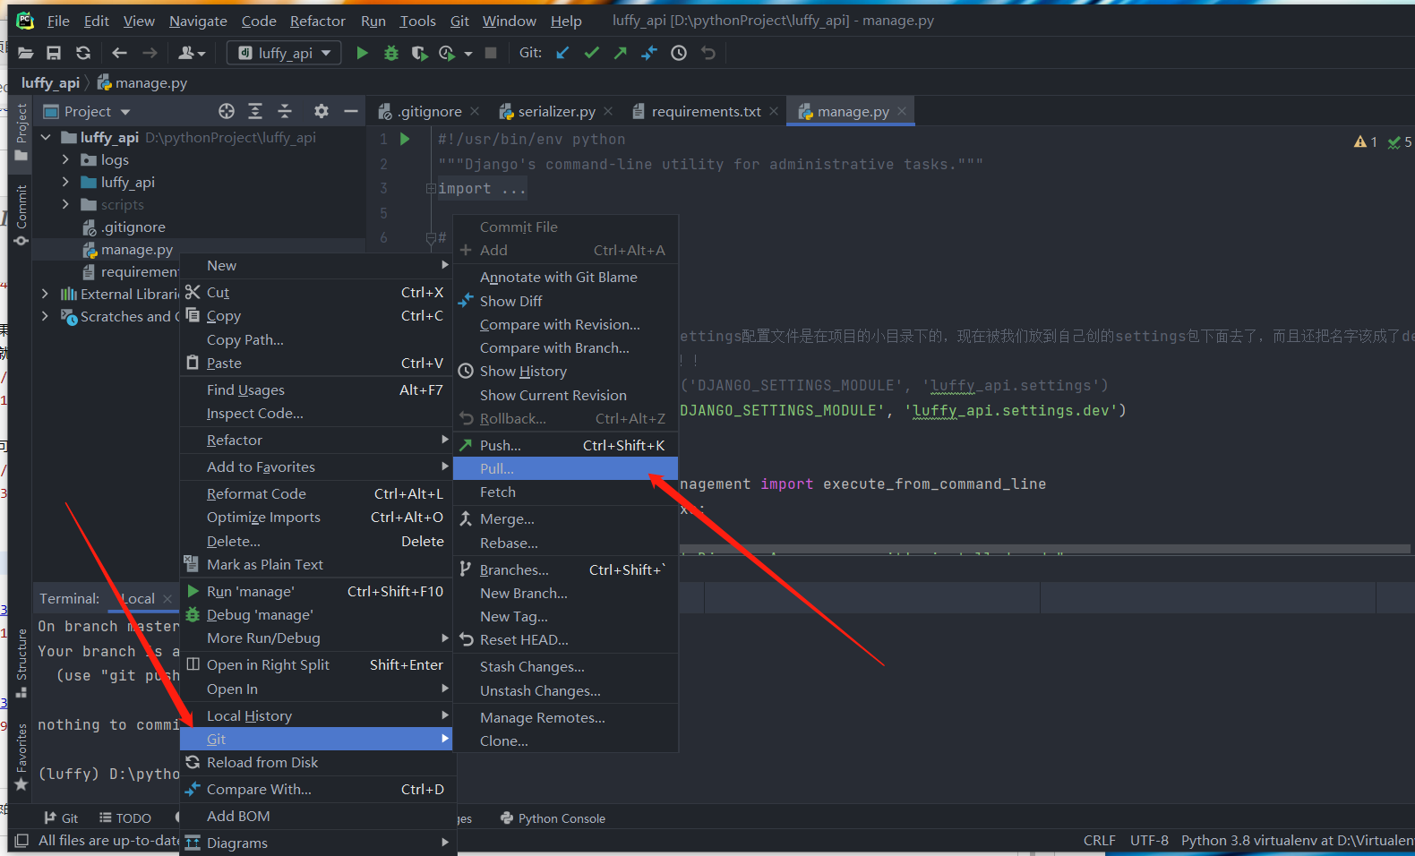Click the Git commit checkmark in toolbar

tap(591, 54)
